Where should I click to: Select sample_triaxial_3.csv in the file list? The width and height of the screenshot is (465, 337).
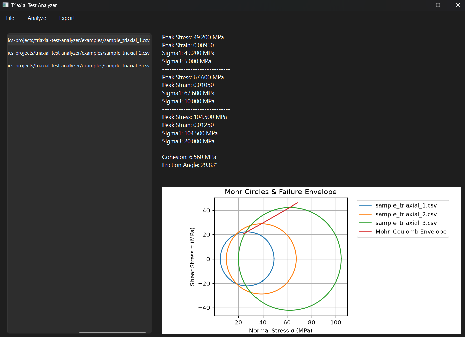click(79, 66)
